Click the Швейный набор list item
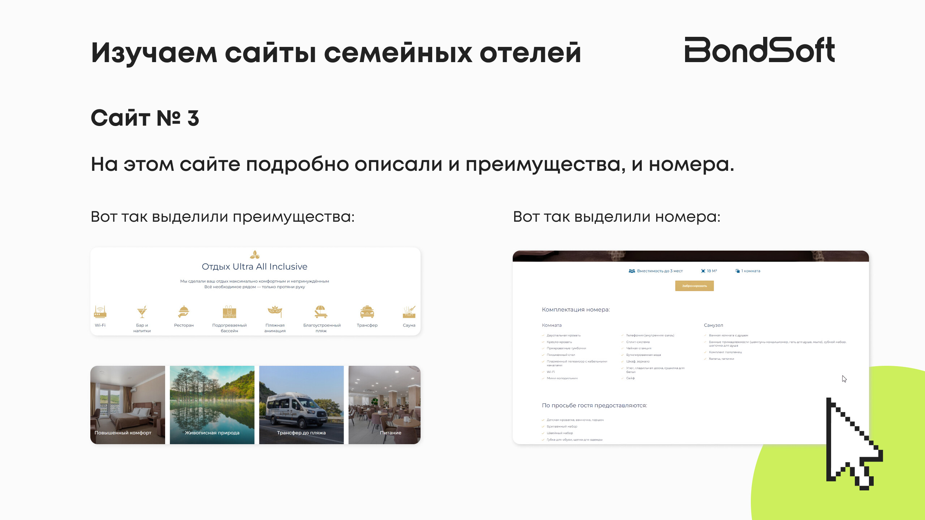Viewport: 925px width, 520px height. 560,433
